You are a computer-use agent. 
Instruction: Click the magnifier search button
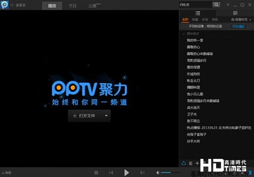point(216,5)
